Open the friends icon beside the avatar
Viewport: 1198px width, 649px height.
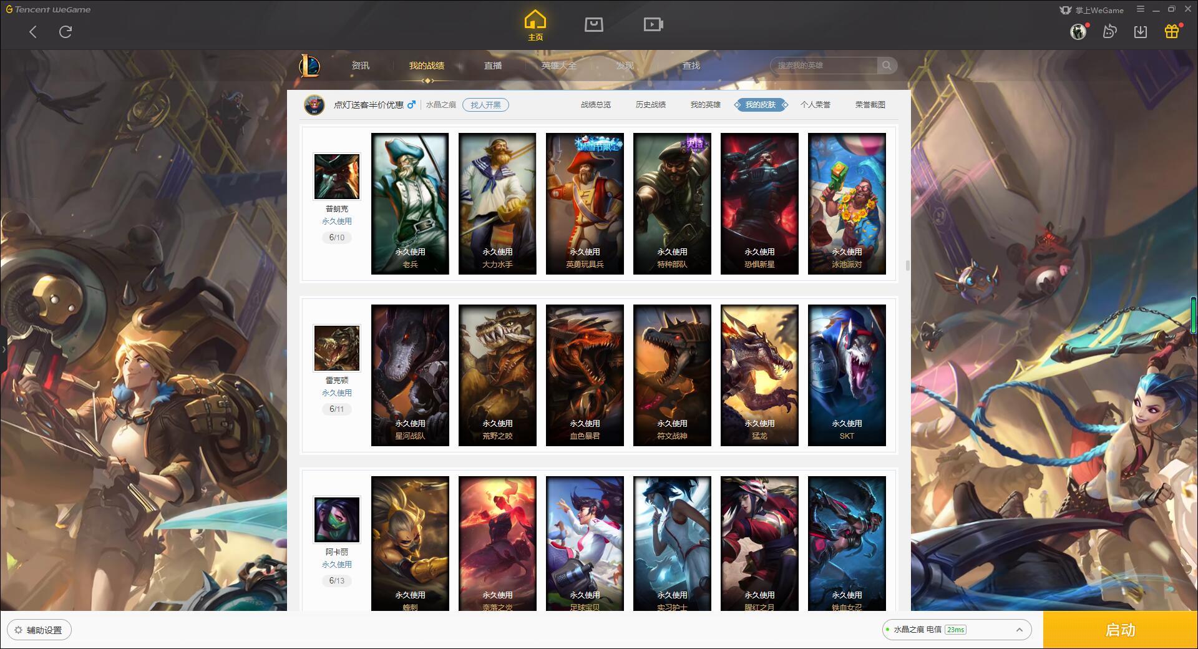pos(1109,31)
